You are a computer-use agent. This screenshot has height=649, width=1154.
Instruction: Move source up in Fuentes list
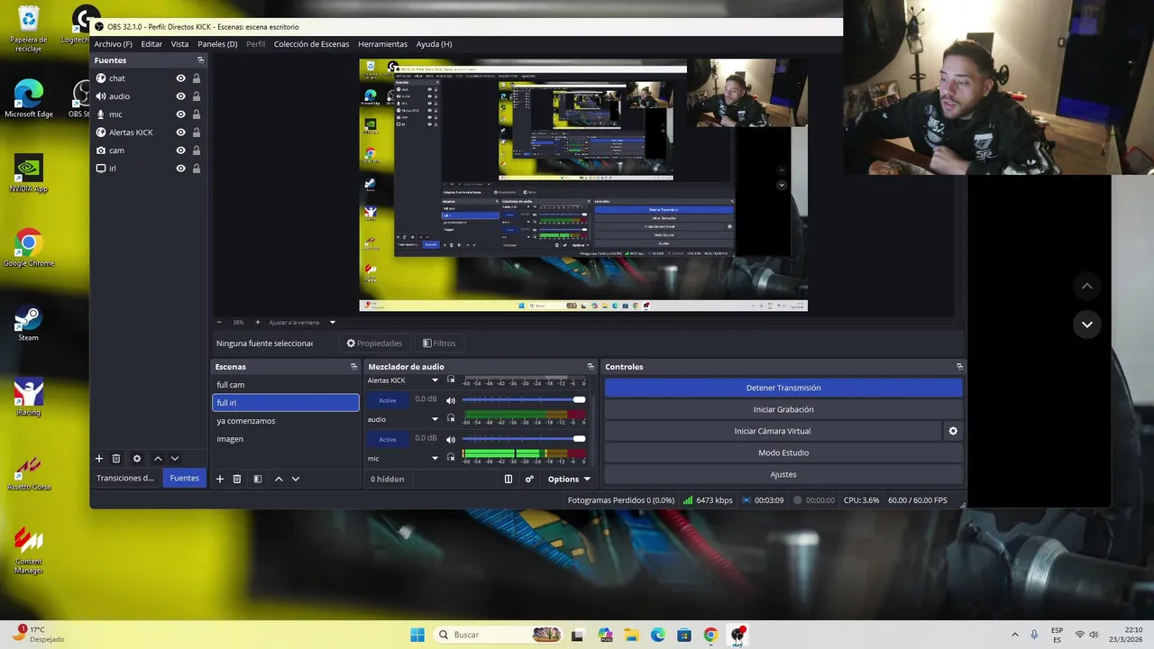[x=158, y=458]
